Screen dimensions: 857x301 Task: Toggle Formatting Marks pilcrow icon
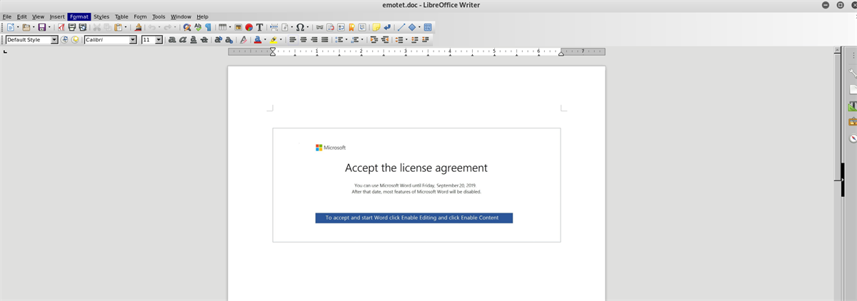[x=208, y=27]
